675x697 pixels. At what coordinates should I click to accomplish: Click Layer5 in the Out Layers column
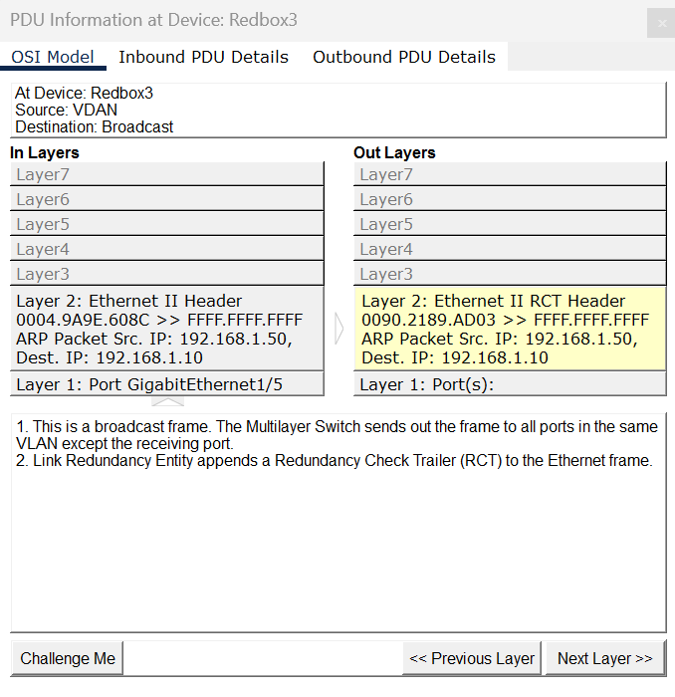[x=510, y=224]
